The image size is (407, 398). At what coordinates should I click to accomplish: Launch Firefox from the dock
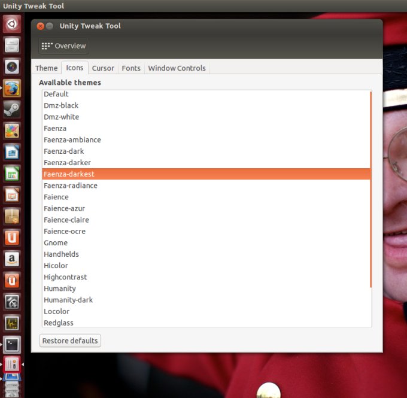[12, 89]
